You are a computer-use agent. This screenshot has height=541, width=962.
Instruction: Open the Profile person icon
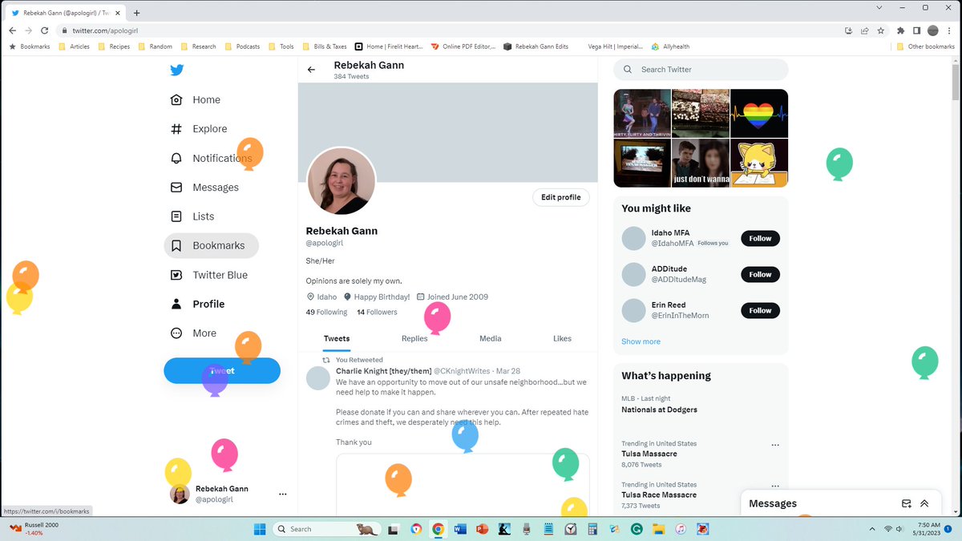(176, 304)
